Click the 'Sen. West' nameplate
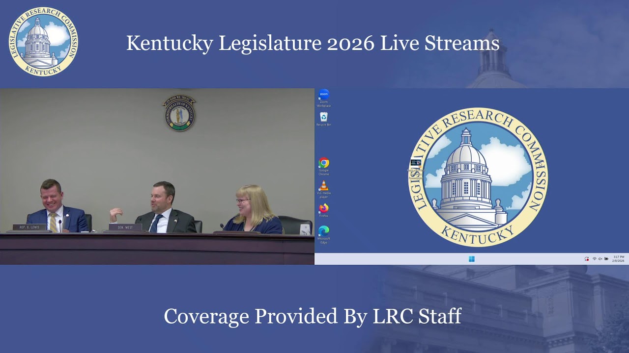The width and height of the screenshot is (629, 353). coord(125,227)
